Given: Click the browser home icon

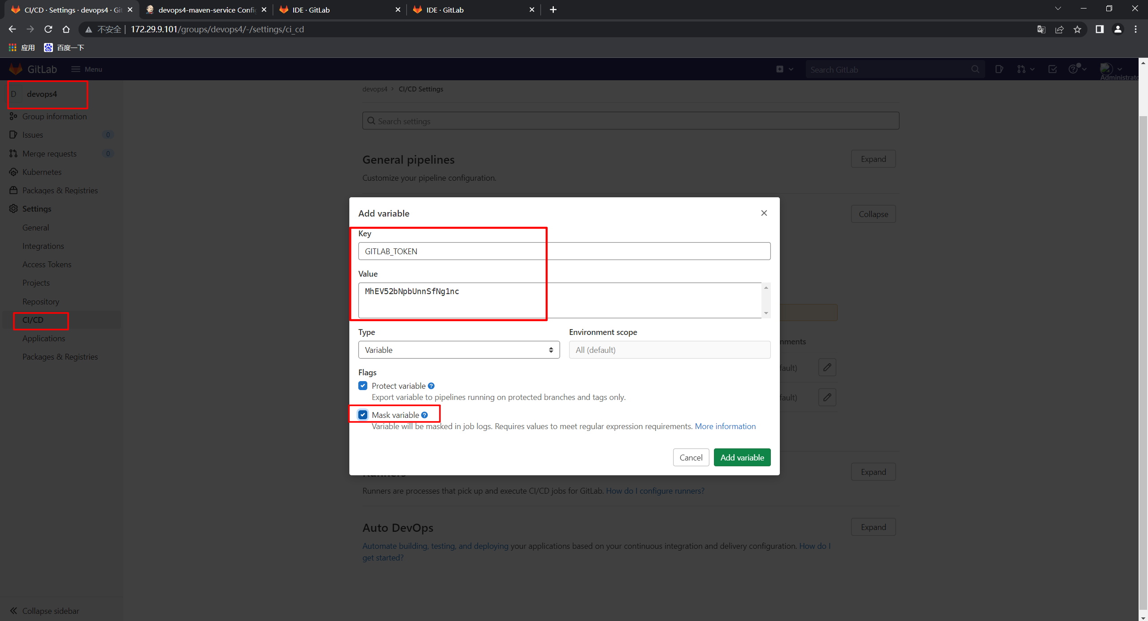Looking at the screenshot, I should coord(66,29).
